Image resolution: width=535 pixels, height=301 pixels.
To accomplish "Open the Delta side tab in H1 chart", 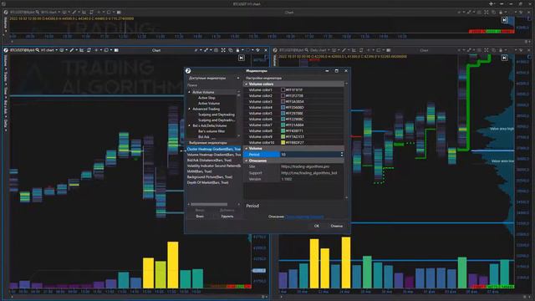I will (6, 123).
